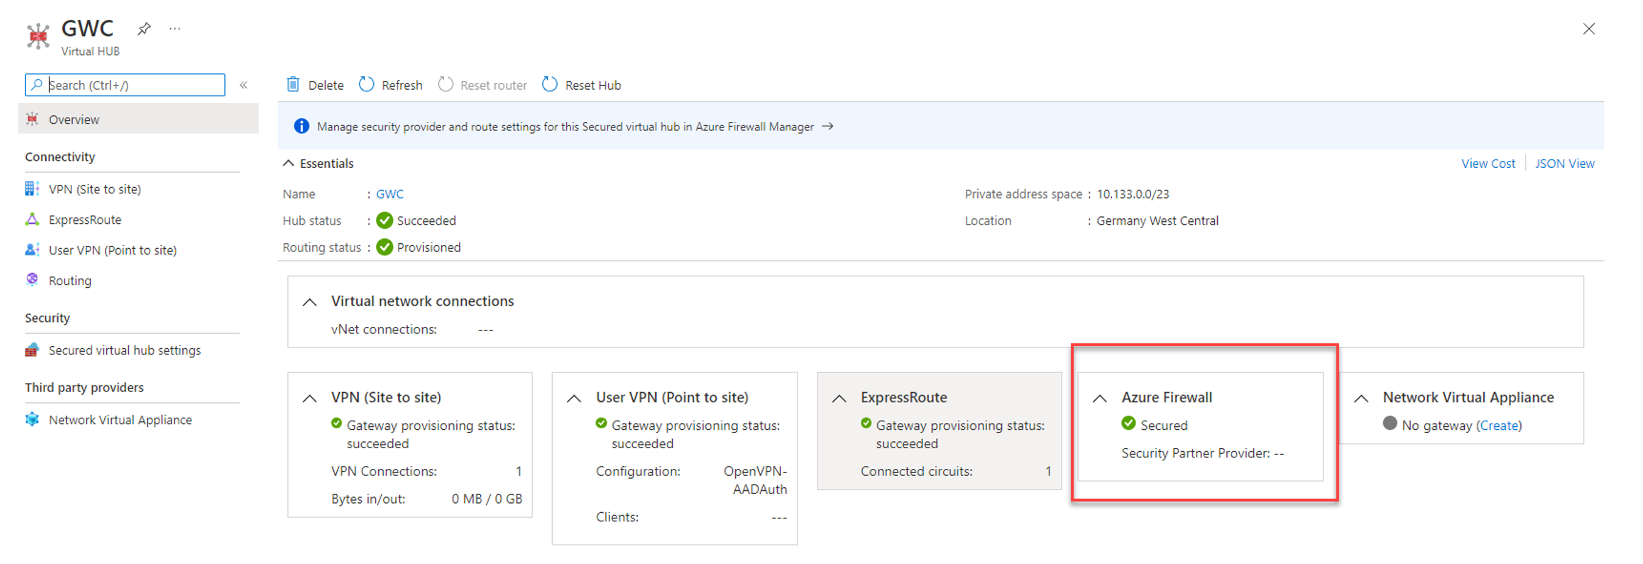Click the Refresh icon in toolbar
Viewport: 1643px width, 564px height.
point(366,85)
